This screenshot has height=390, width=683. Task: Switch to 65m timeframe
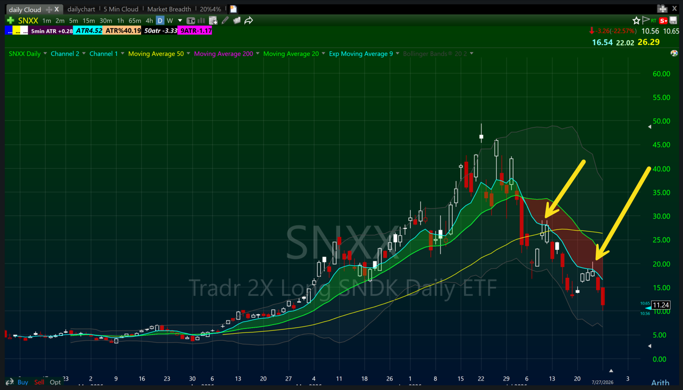pos(135,21)
